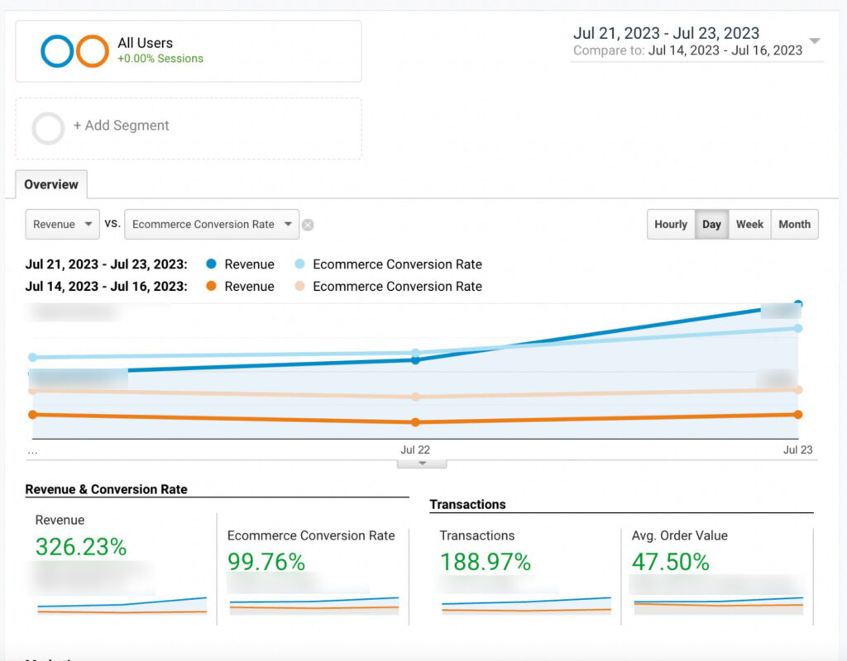Click the dark blue Revenue legend dot

(x=212, y=264)
